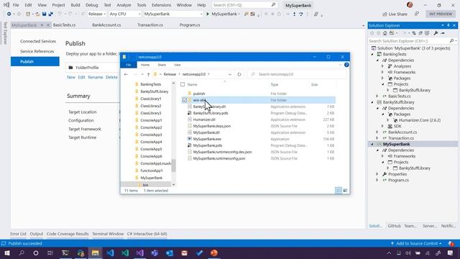
Task: Click the Up arrow in File Explorer
Action: [149, 74]
